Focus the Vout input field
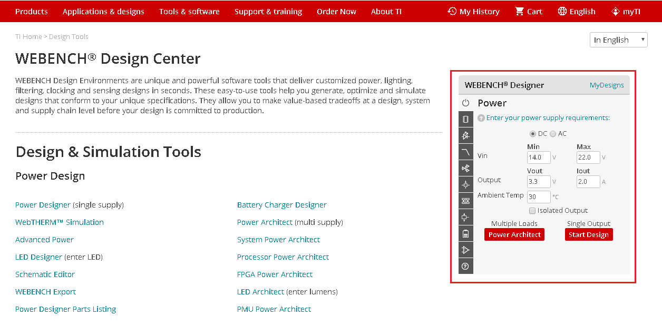662x335 pixels. point(539,182)
